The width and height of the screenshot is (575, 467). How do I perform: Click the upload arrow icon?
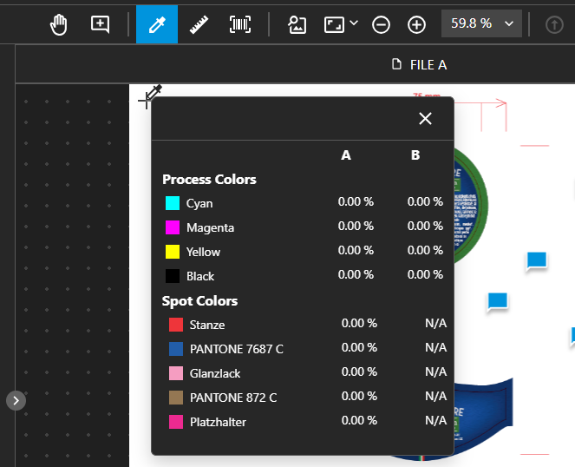coord(554,24)
